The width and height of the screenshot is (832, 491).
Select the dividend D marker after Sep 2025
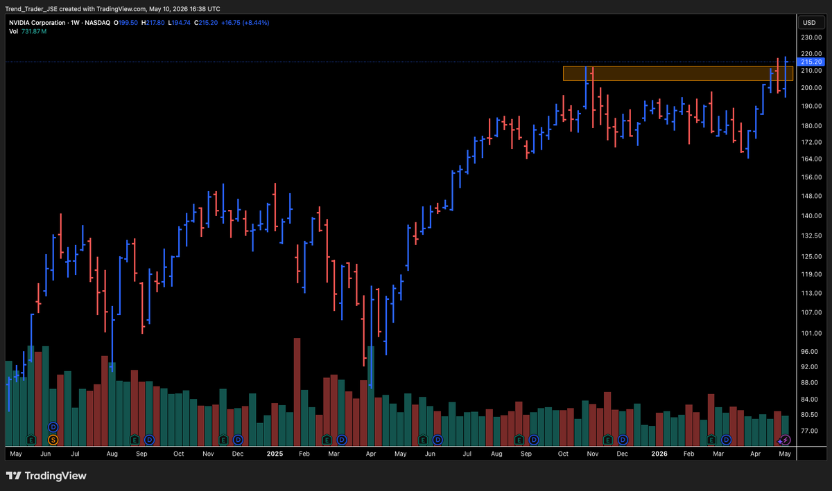click(535, 439)
